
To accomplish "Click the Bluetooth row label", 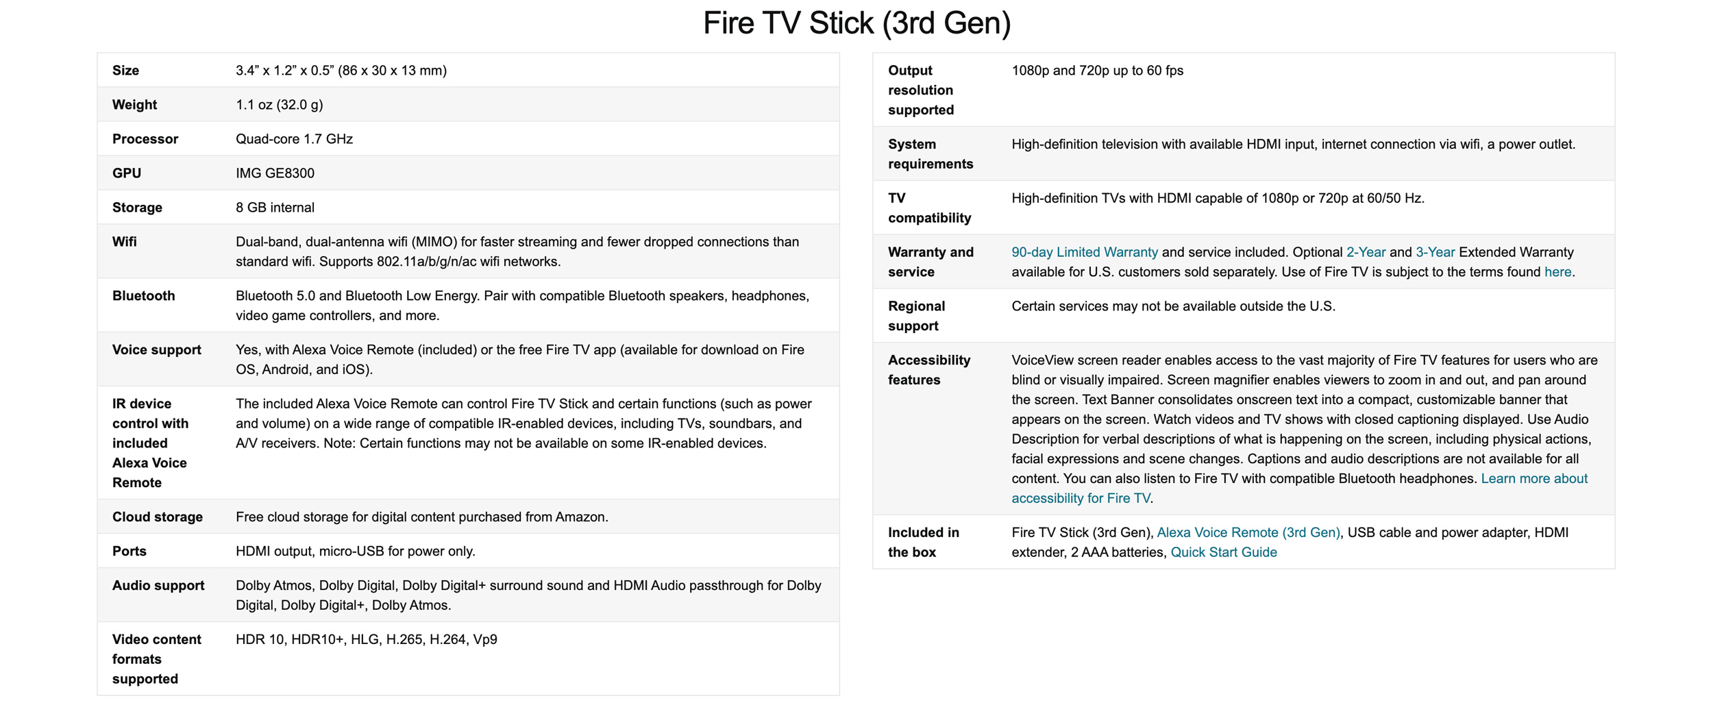I will pos(143,296).
